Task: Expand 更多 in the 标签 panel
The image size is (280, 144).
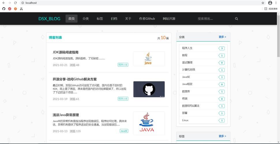Action: 222,136
